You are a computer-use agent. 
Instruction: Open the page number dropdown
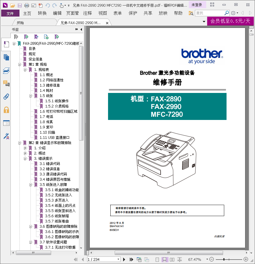118,259
